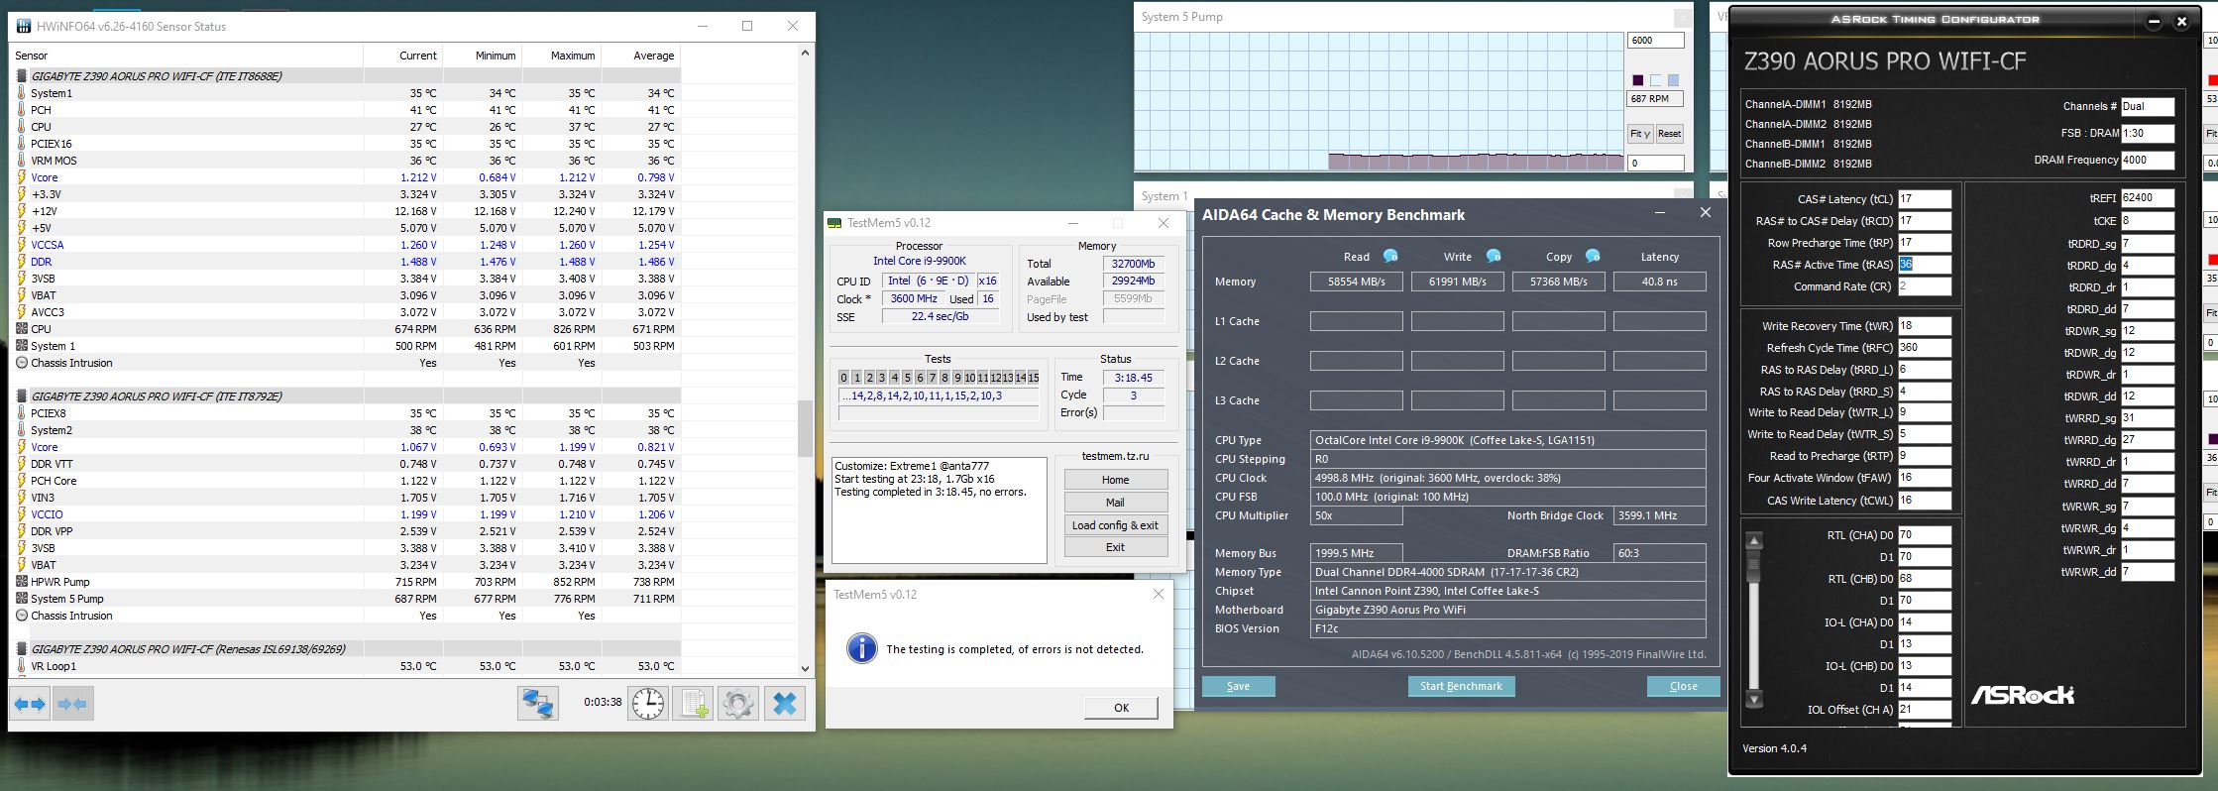Click the Average column header in HWiNFO
Image resolution: width=2218 pixels, height=791 pixels.
[640, 56]
